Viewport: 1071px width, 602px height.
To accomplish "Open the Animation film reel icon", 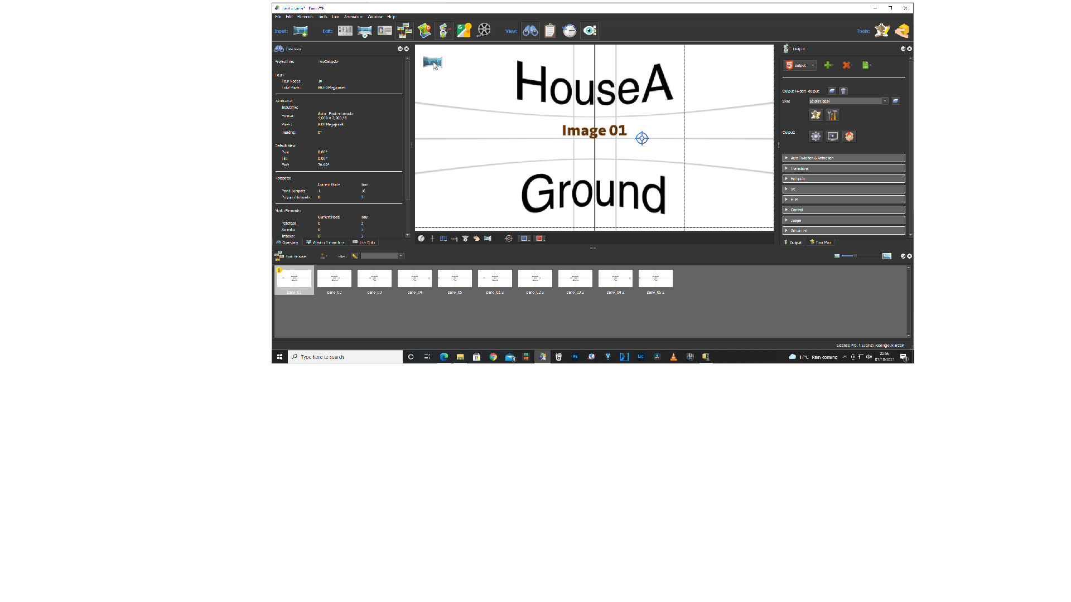I will (x=484, y=31).
